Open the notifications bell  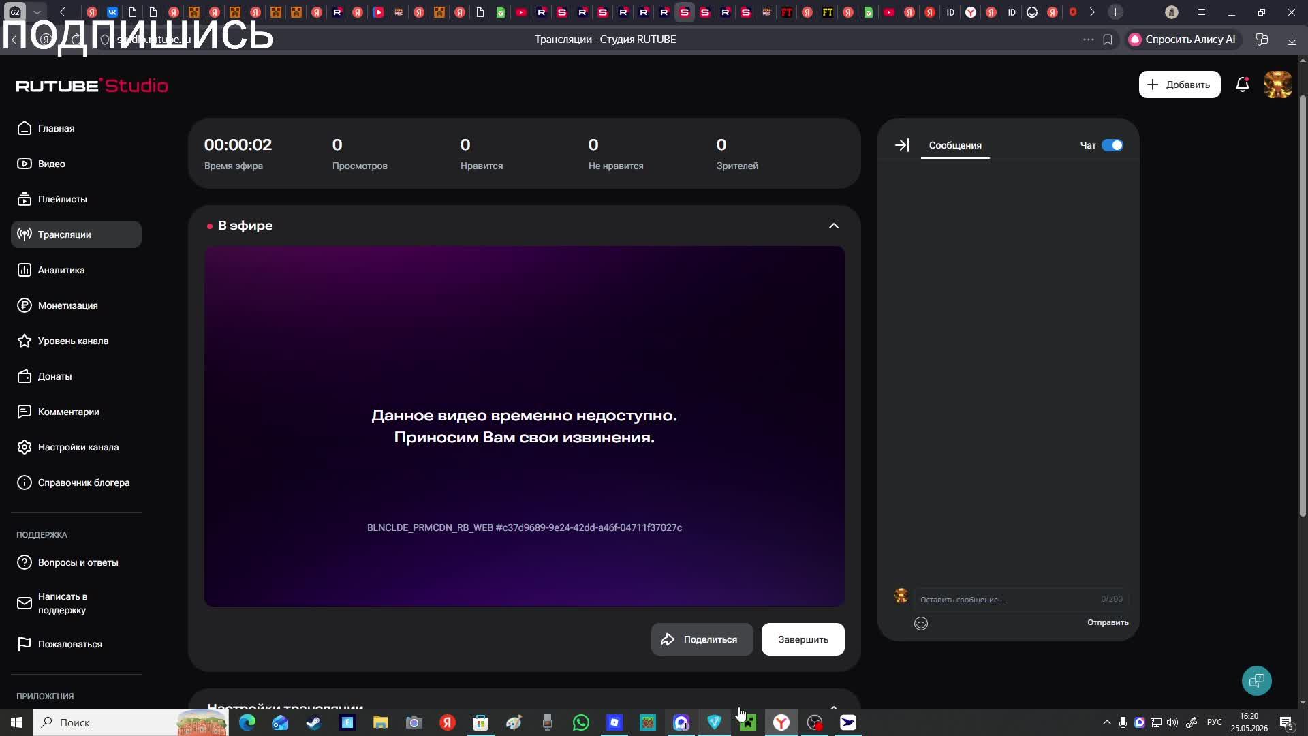[1242, 85]
